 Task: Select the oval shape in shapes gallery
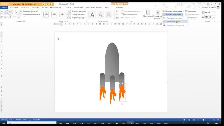(x=5, y=14)
